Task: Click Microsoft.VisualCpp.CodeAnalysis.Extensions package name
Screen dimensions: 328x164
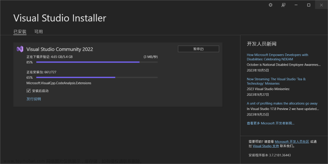Action: [x=59, y=83]
